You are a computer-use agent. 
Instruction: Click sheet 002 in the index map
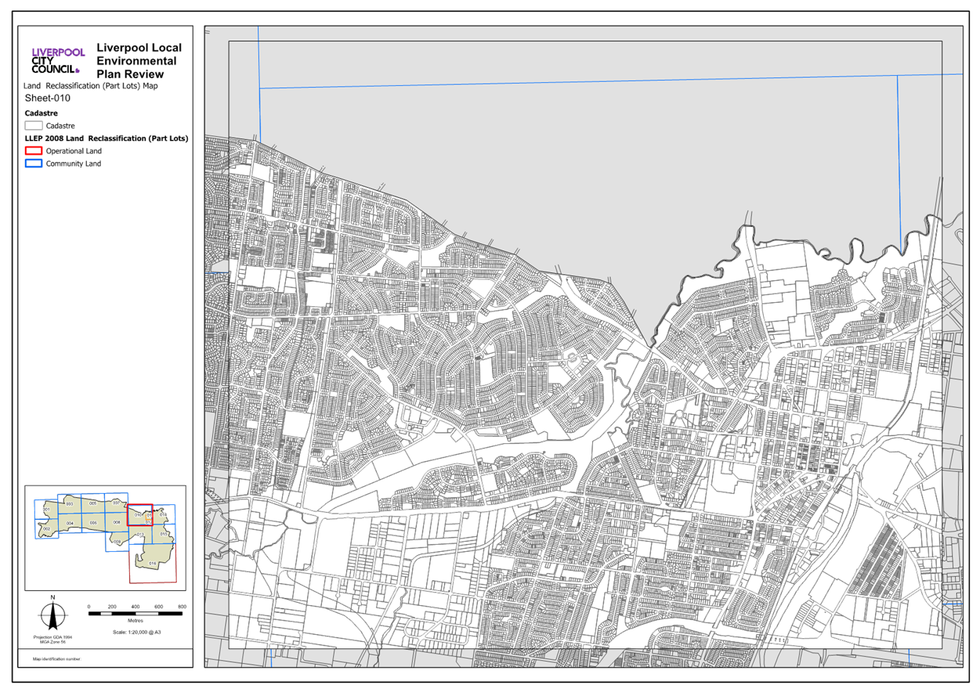[x=47, y=528]
